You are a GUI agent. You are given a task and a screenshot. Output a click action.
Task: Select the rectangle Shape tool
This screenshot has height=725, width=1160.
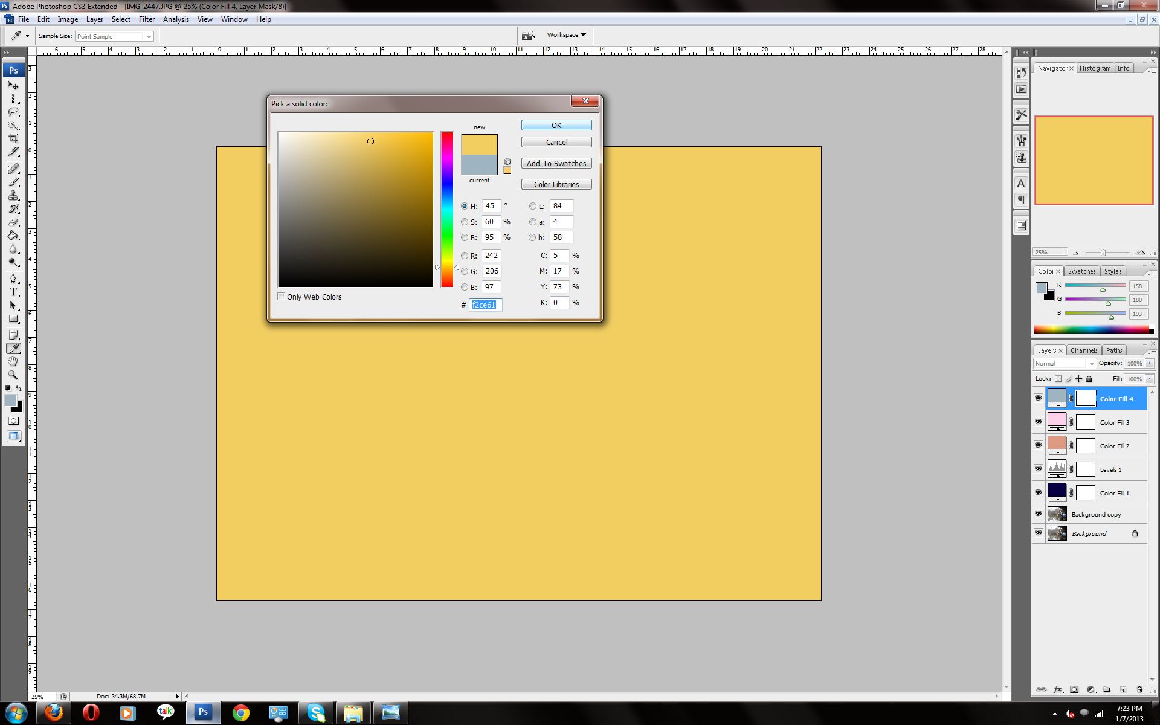pos(13,318)
